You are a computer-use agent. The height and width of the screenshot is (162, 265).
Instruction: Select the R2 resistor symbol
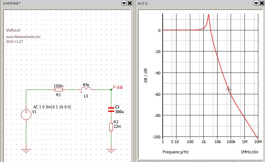(111, 127)
